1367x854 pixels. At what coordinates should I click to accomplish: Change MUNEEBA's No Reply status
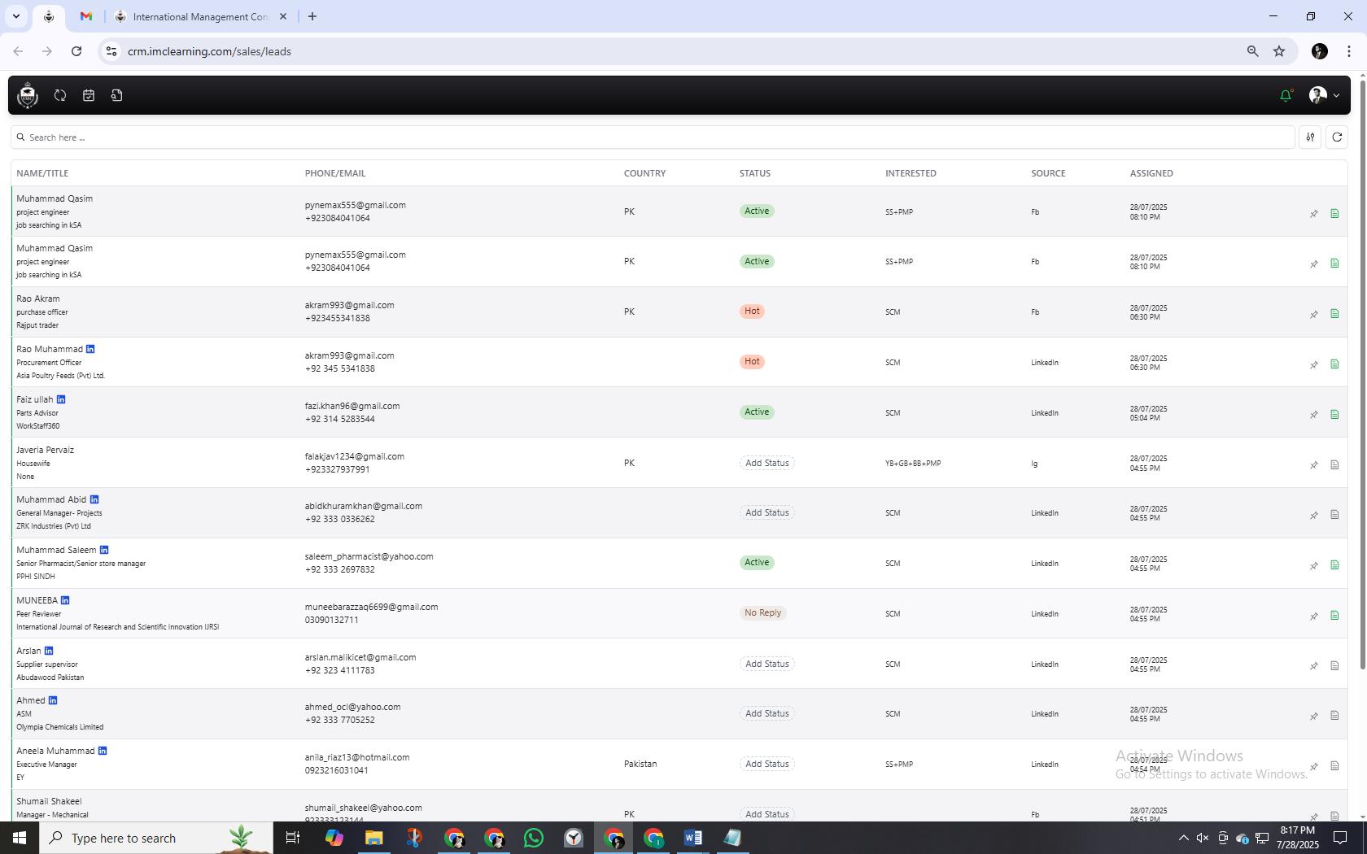point(762,613)
